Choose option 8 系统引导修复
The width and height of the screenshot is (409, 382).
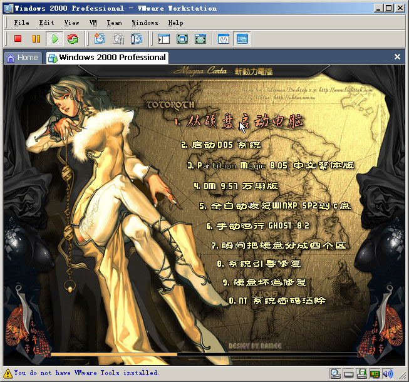[259, 264]
